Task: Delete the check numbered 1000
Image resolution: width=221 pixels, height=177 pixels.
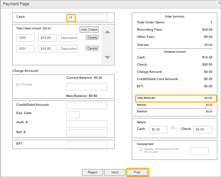Action: (x=92, y=38)
